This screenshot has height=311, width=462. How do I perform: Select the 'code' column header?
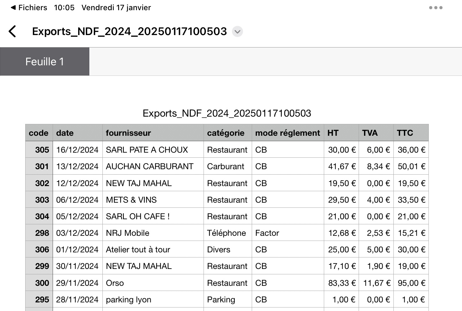point(39,133)
